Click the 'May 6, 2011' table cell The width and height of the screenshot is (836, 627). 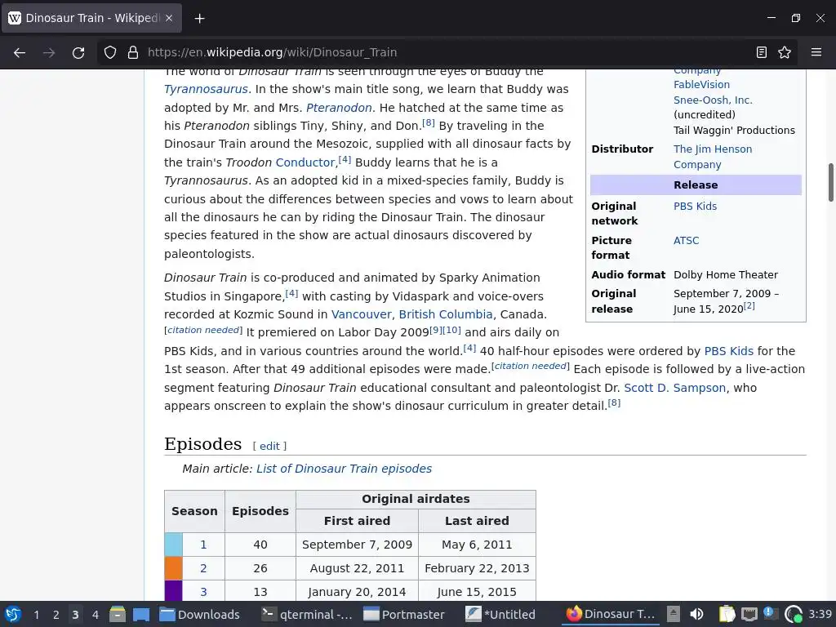477,545
